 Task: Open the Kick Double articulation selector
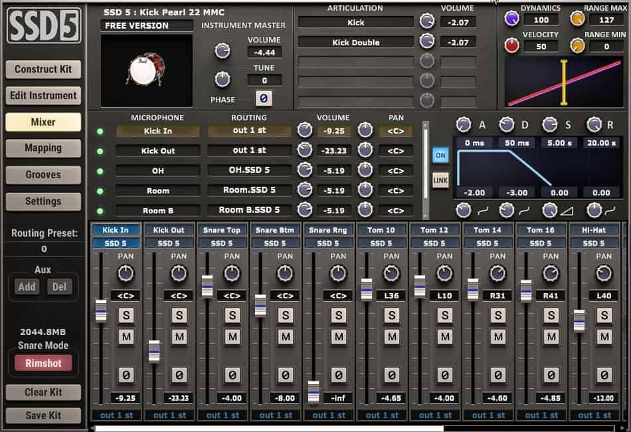(x=356, y=42)
